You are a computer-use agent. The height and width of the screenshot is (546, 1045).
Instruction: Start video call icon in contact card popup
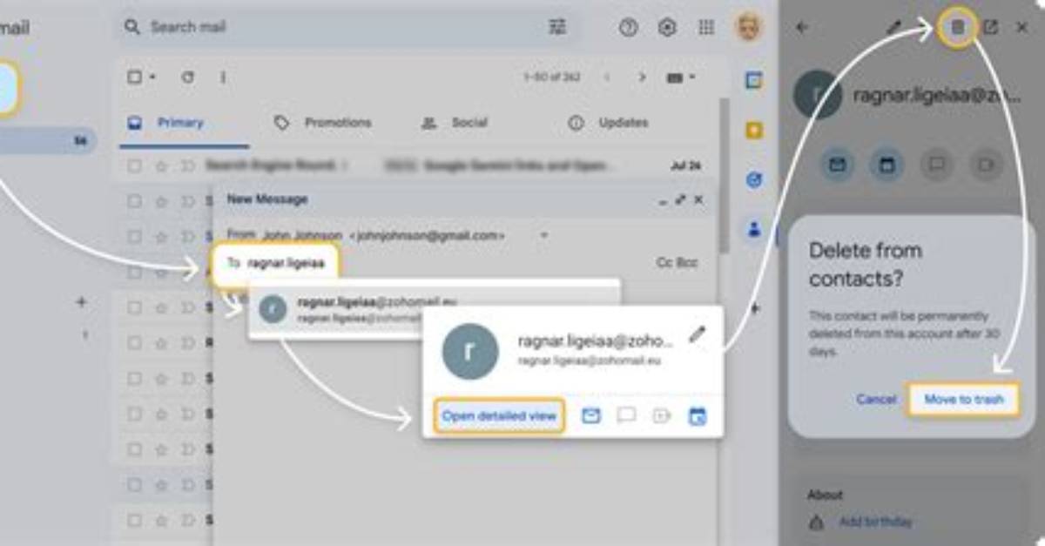pyautogui.click(x=661, y=416)
